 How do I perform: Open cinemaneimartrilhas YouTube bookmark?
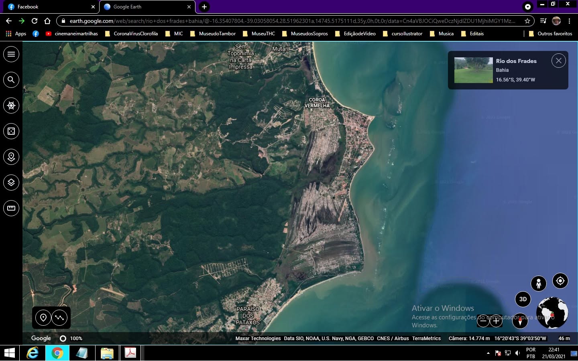72,34
